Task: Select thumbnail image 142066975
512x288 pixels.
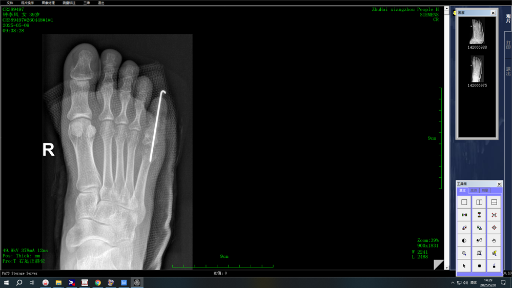Action: pos(477,70)
